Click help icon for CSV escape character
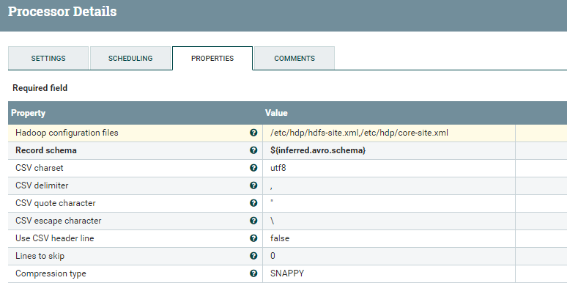Viewport: 567px width, 305px height. [x=253, y=221]
